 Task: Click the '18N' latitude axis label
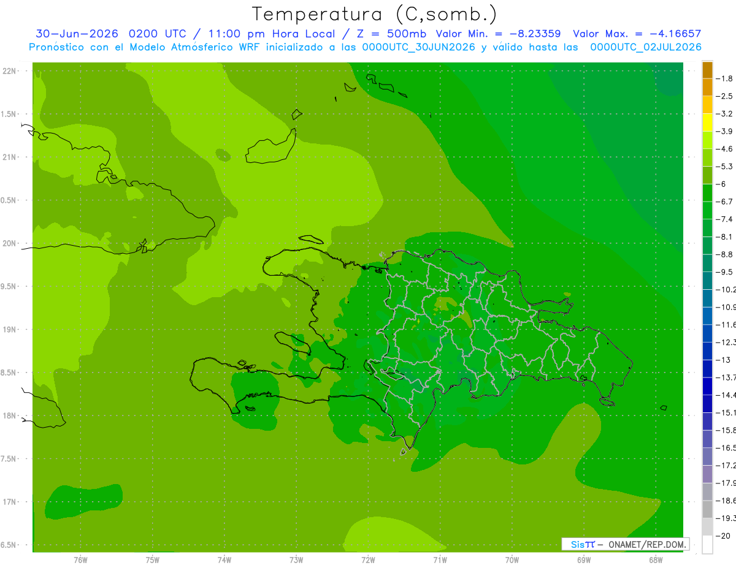(x=10, y=415)
